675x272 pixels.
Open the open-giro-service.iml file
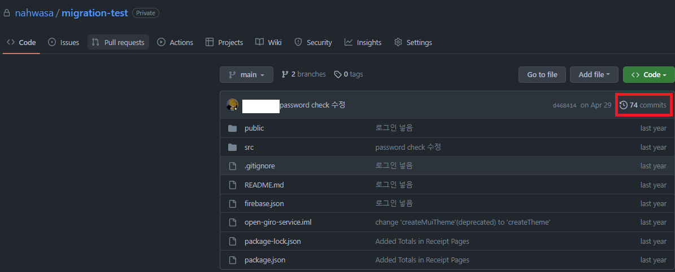pyautogui.click(x=278, y=222)
